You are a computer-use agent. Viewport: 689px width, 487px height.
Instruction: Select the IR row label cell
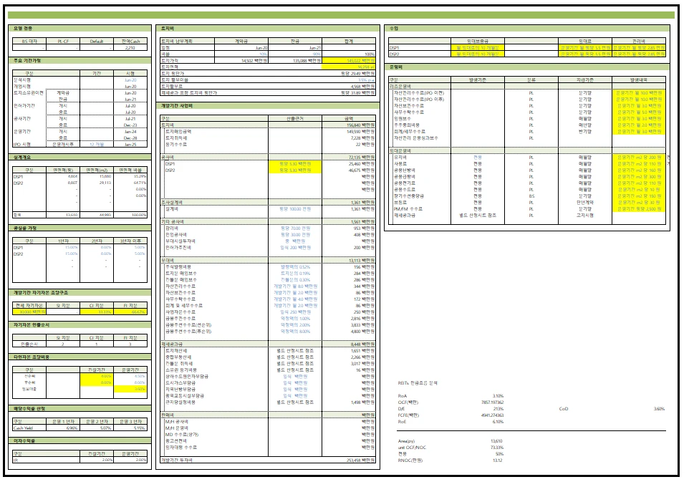[16, 461]
